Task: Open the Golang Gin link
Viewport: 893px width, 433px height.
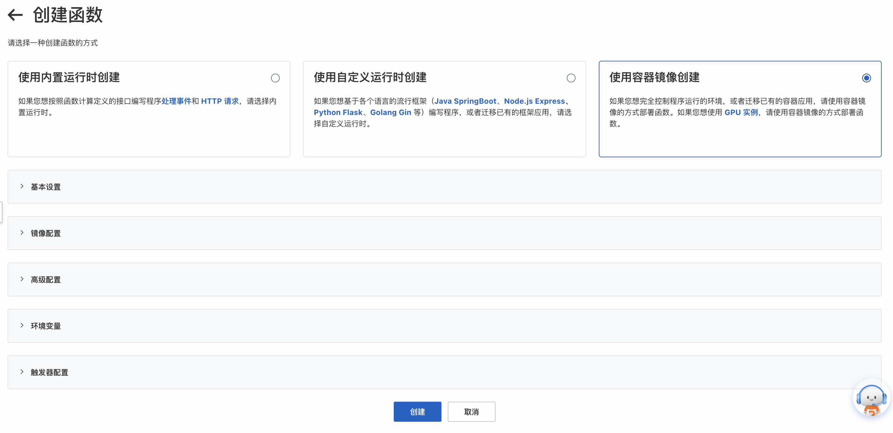Action: pos(390,112)
